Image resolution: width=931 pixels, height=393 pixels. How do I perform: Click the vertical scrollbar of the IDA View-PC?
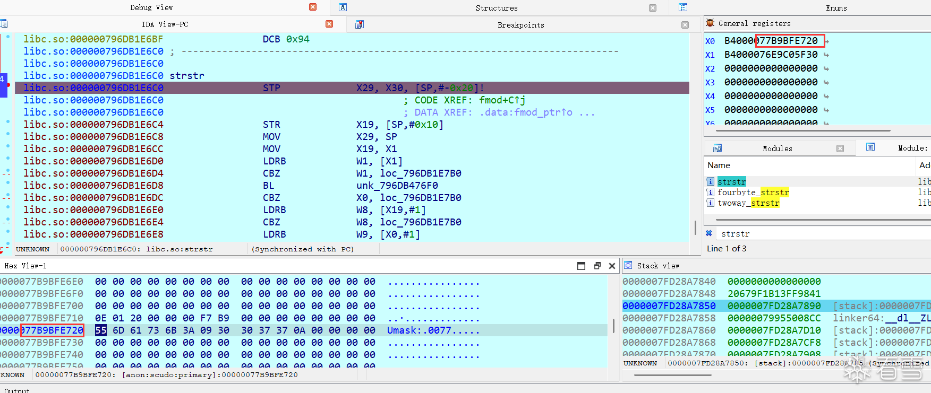click(x=695, y=228)
